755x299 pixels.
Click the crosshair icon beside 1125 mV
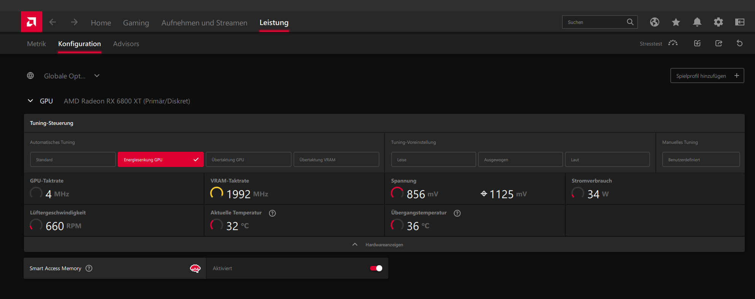484,194
